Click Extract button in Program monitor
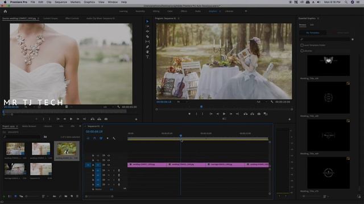The width and height of the screenshot is (364, 204). (x=252, y=114)
